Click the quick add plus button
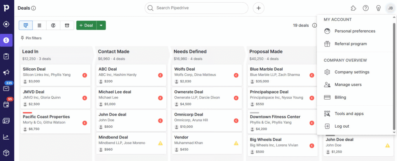Image resolution: width=397 pixels, height=161 pixels. [259, 8]
